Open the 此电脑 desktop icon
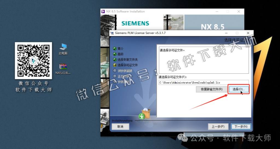This screenshot has width=280, height=149. click(x=63, y=49)
